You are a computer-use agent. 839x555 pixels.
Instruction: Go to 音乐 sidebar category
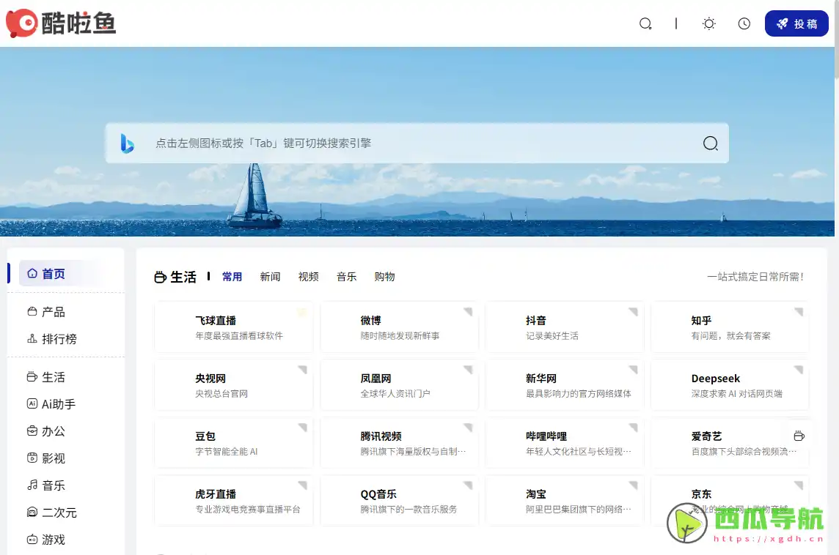tap(46, 485)
